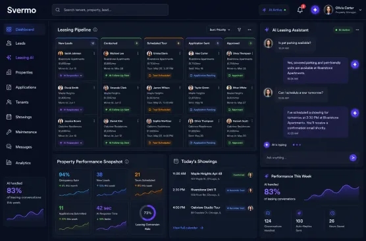Viewport: 366px width, 241px height.
Task: Open Olivia Carter's profile avatar
Action: (328, 10)
